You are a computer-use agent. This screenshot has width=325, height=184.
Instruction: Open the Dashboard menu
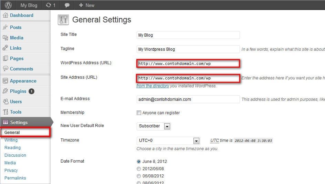[22, 16]
